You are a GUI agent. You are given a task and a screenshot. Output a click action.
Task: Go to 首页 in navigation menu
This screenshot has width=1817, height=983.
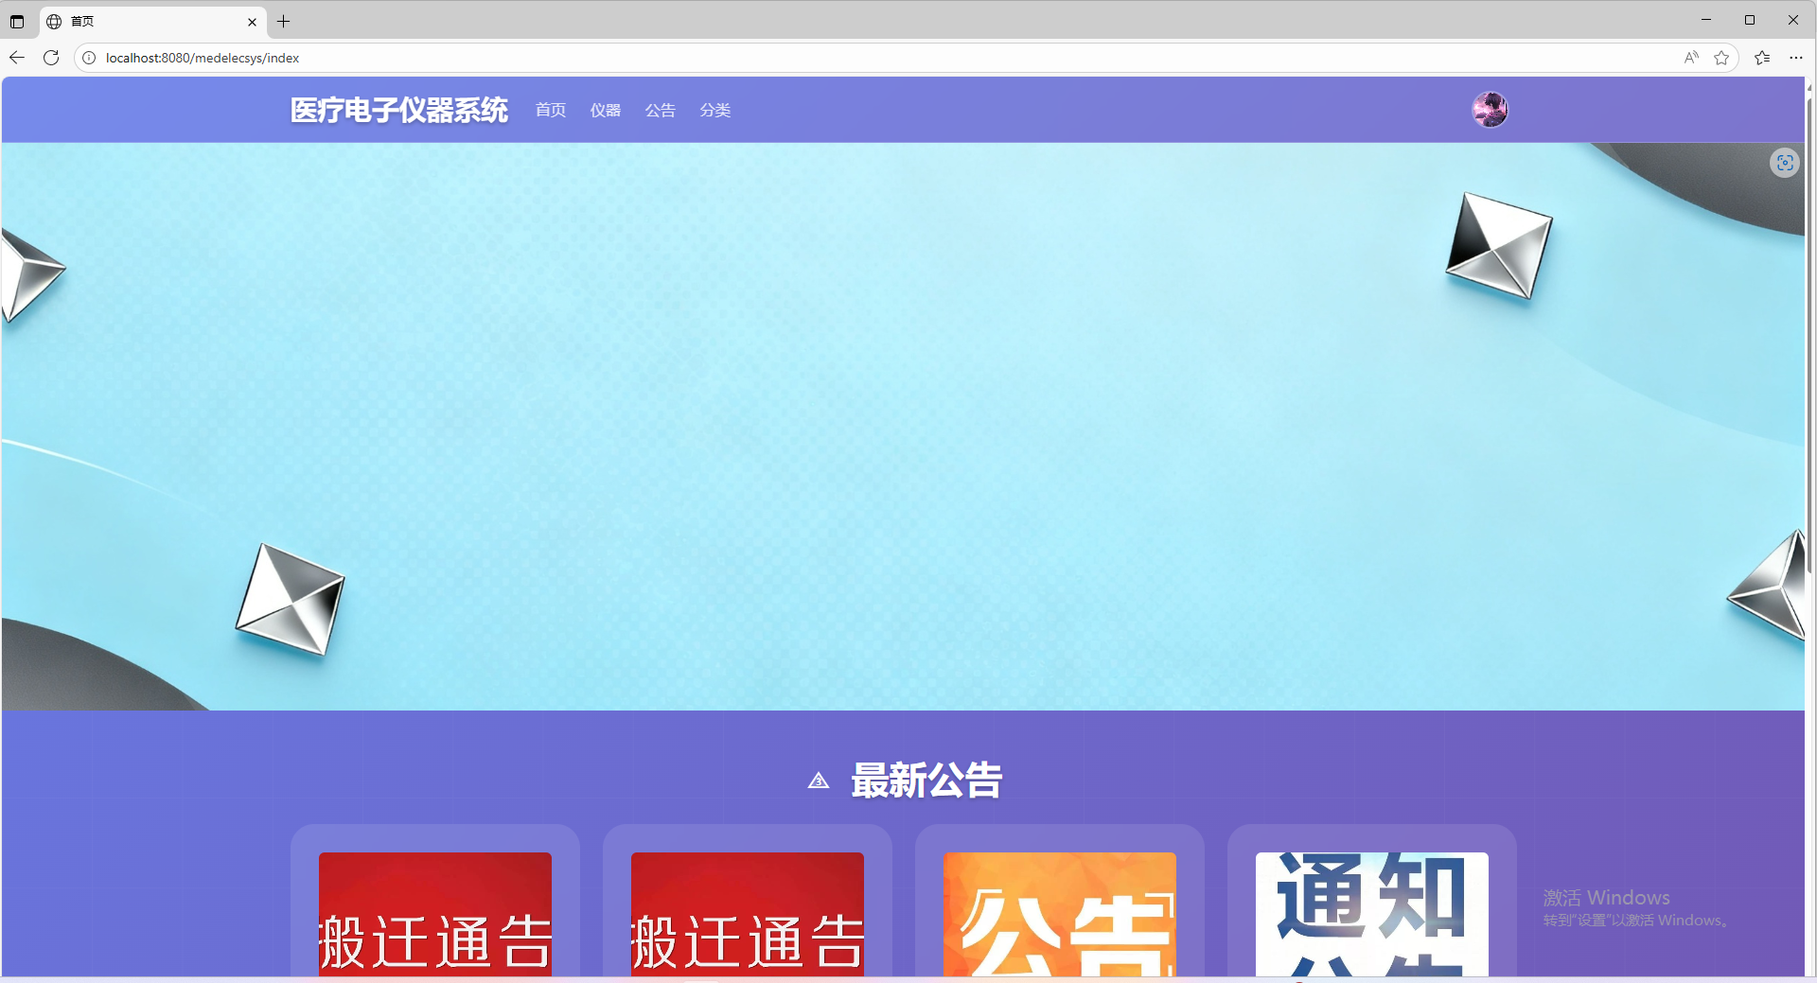551,111
